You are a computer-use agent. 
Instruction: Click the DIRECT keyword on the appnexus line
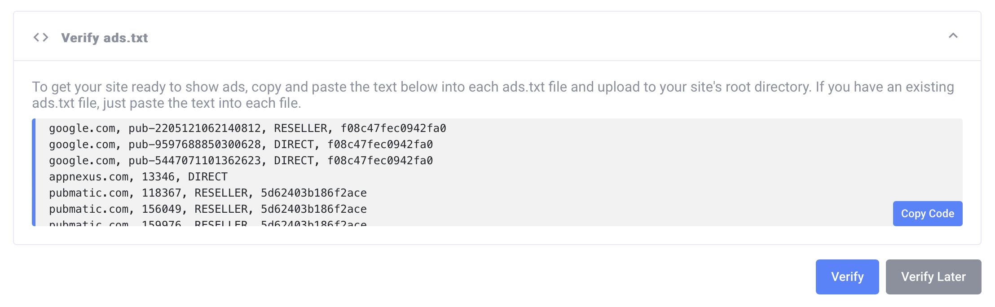click(207, 177)
